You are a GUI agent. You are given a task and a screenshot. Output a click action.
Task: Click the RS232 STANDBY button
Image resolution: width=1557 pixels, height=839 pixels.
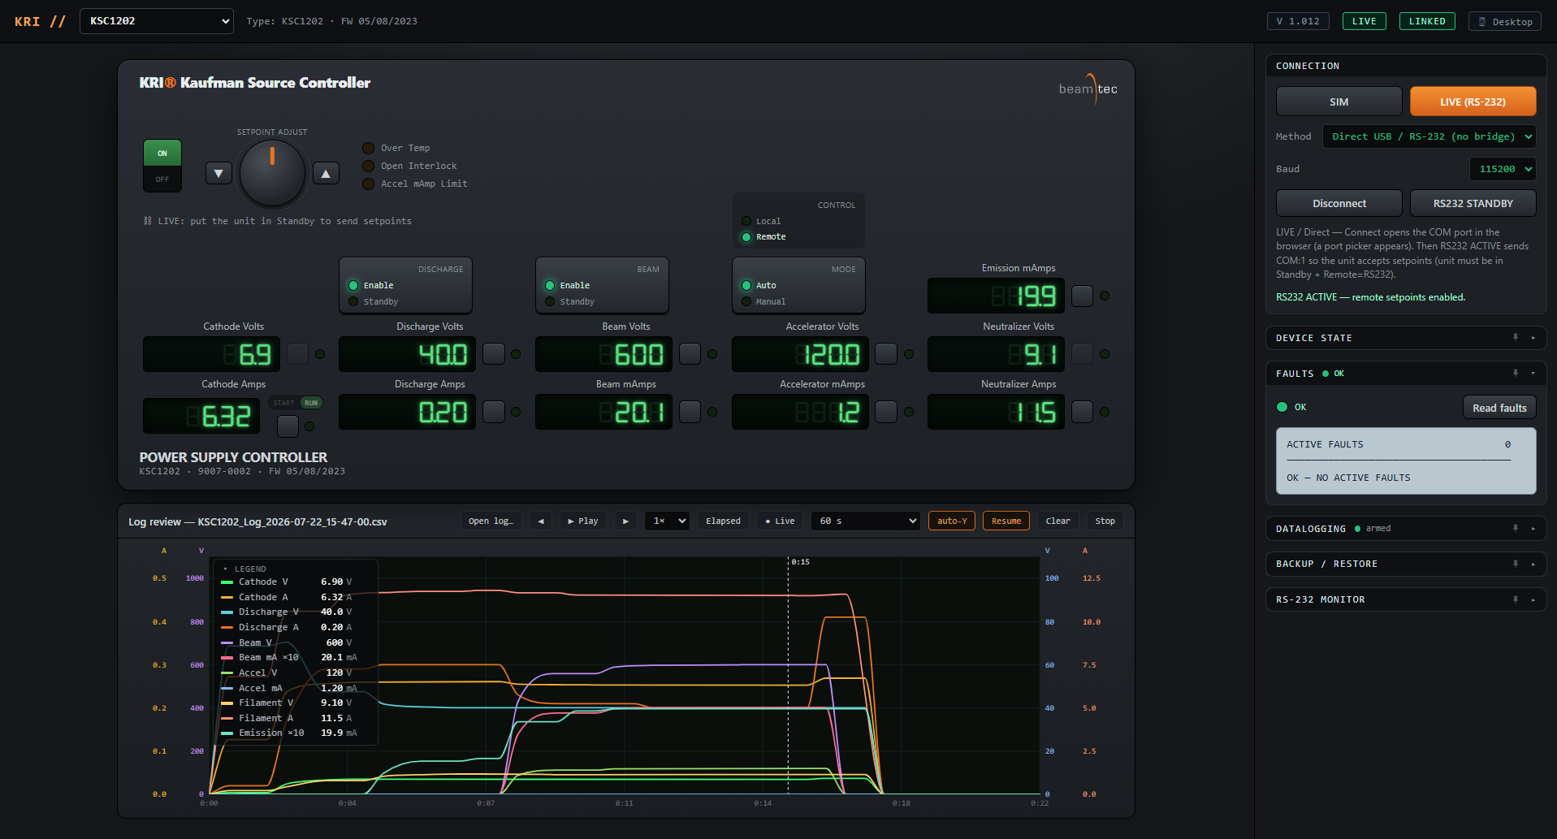point(1473,203)
